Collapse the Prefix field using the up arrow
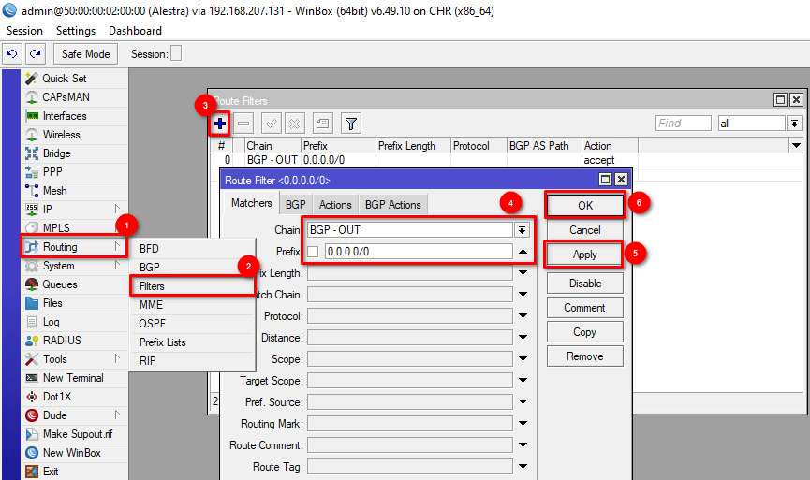The height and width of the screenshot is (480, 810). (522, 252)
